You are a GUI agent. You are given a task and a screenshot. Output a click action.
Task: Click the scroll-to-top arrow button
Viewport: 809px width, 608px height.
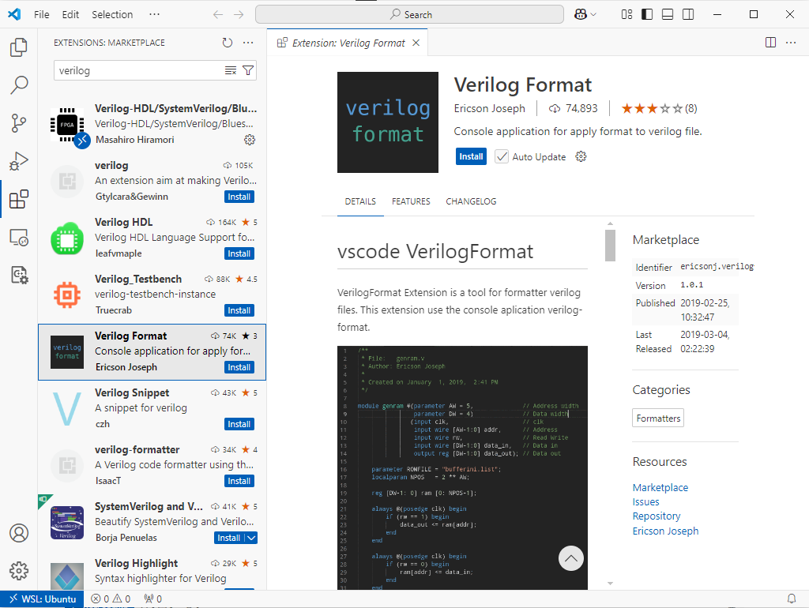click(x=571, y=558)
